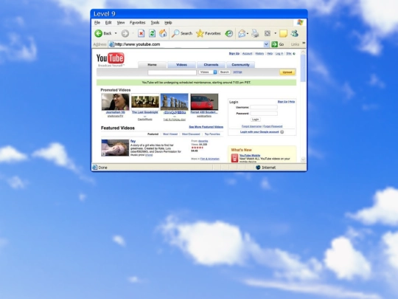Click the address bar URL field
Screen dimensions: 398x299
[x=189, y=44]
